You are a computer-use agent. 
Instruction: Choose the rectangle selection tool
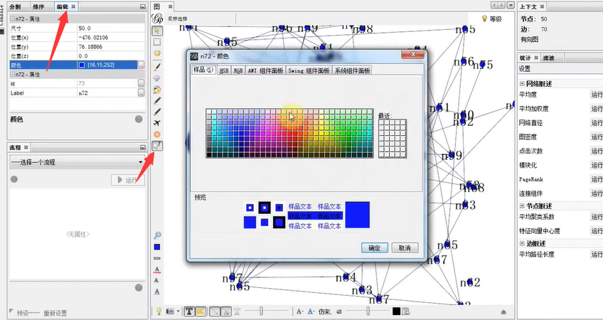(157, 42)
